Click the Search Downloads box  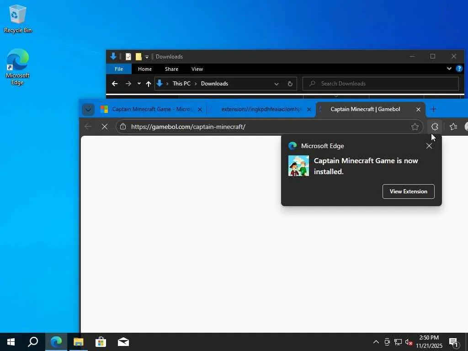coord(381,84)
